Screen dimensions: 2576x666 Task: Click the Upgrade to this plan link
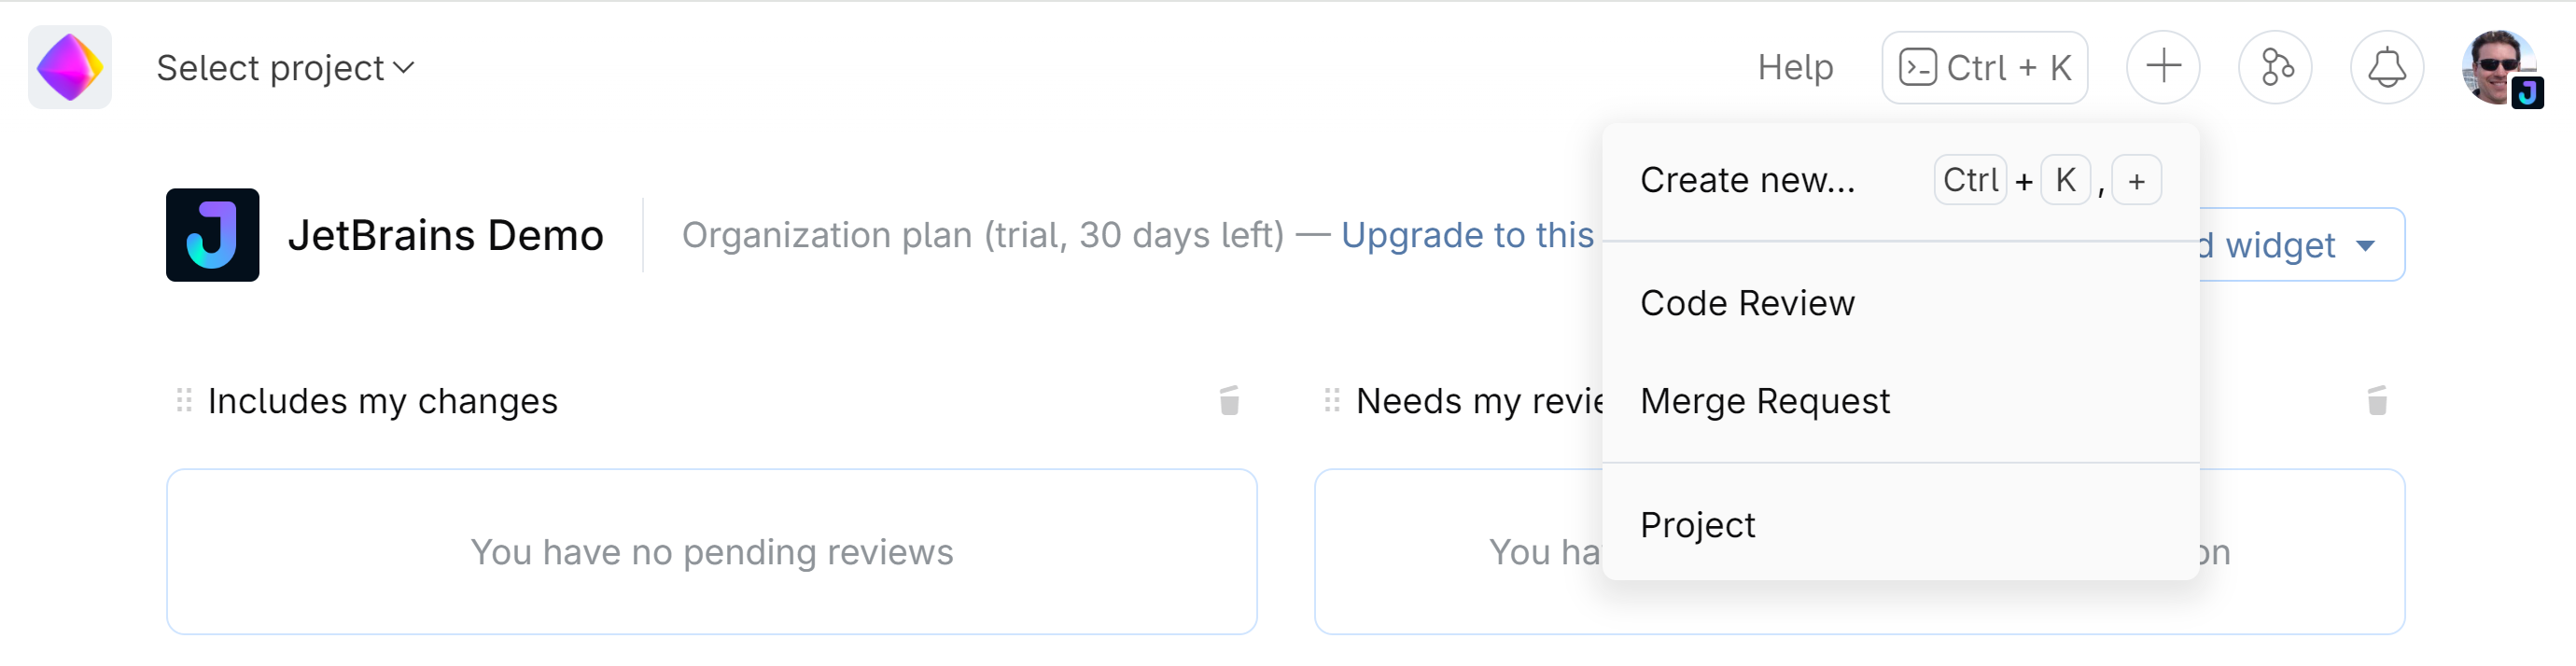pos(1467,235)
